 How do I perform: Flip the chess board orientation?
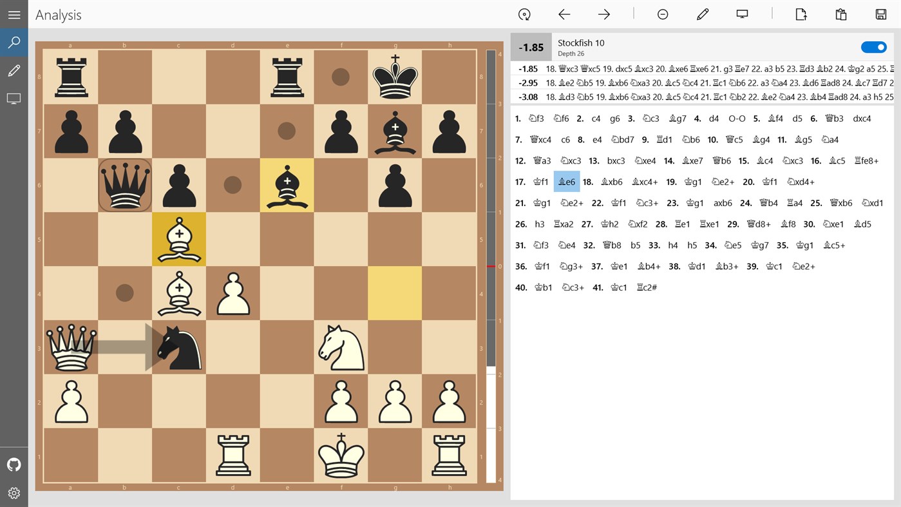pyautogui.click(x=525, y=14)
